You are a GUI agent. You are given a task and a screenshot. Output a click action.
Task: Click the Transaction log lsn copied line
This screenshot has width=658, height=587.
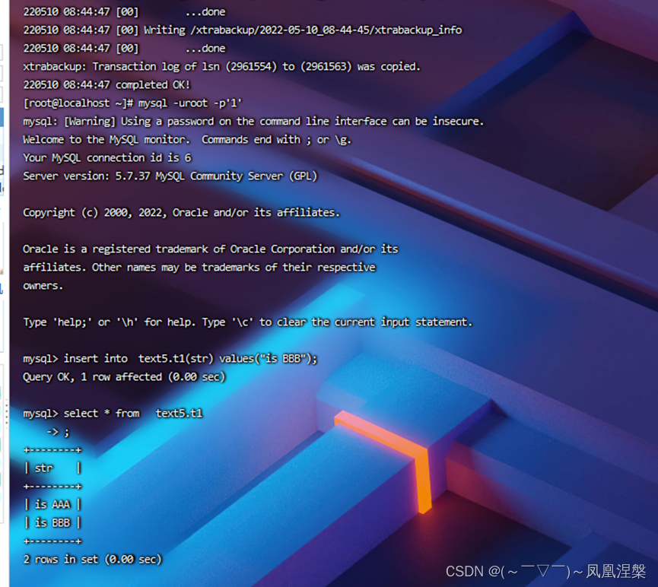coord(221,67)
